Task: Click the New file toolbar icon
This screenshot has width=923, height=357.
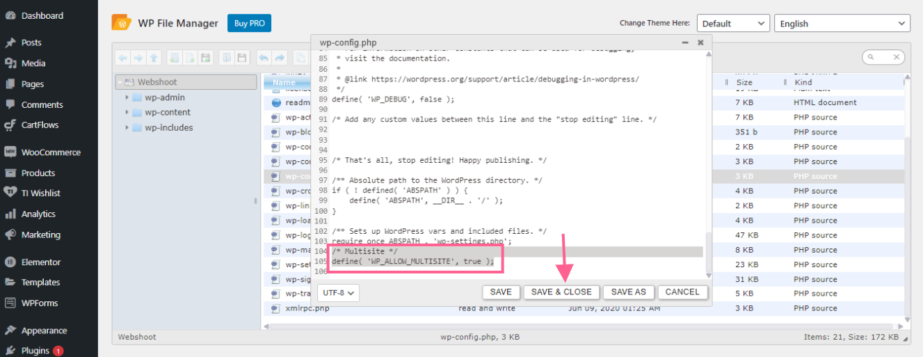Action: coord(191,58)
